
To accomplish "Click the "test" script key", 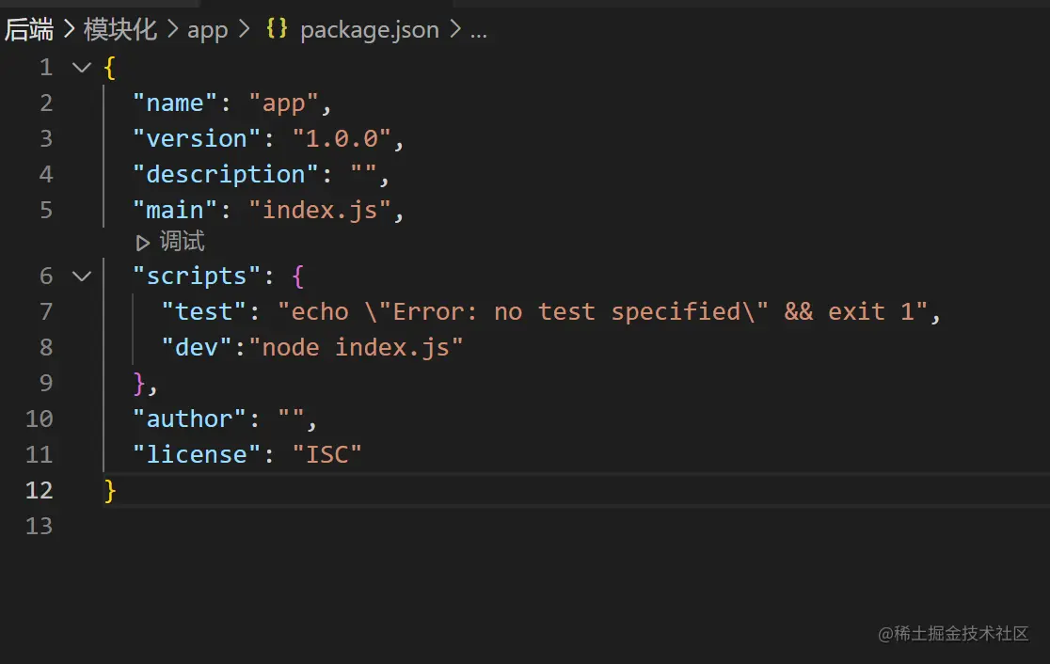I will coord(204,312).
